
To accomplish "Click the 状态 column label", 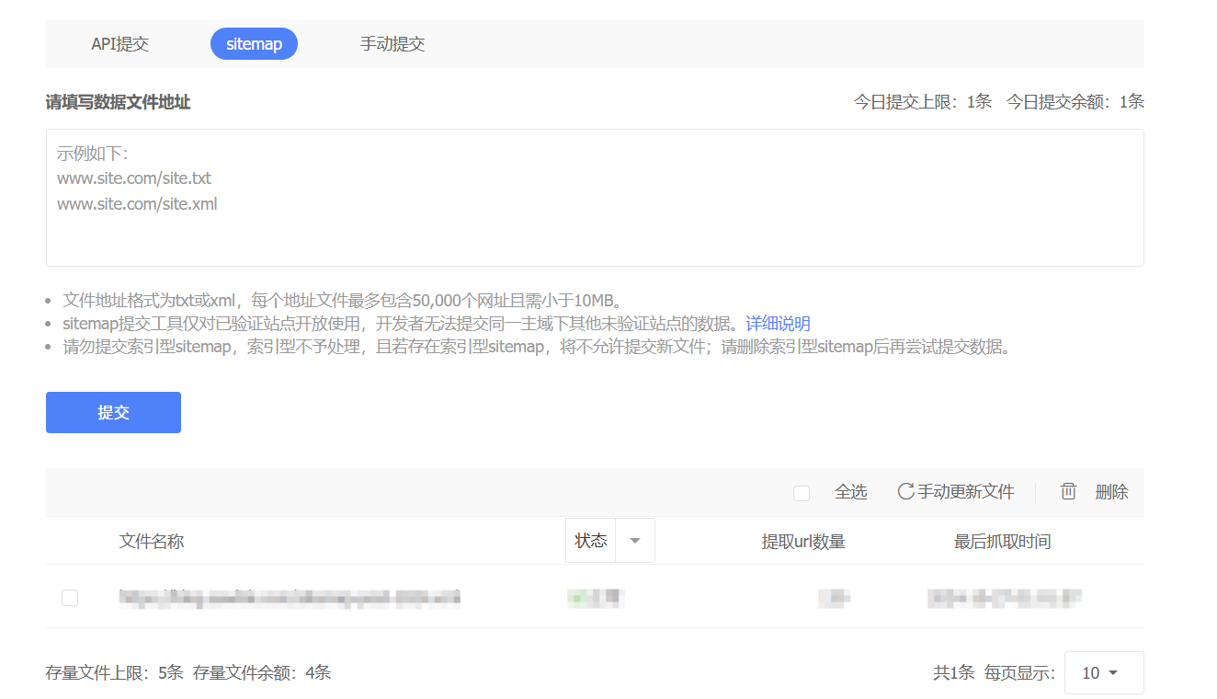I will [590, 541].
